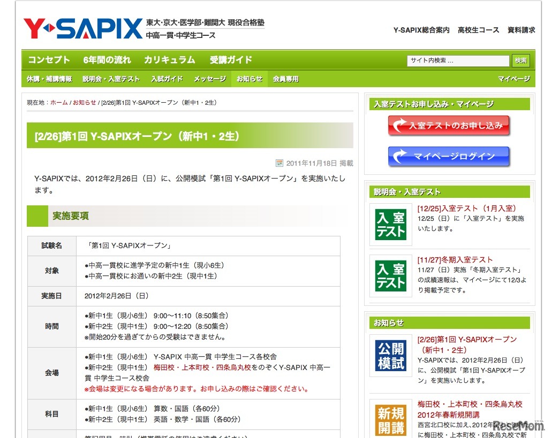Open [12/25]入室テスト（1月入室） link
552x438 pixels.
[467, 209]
